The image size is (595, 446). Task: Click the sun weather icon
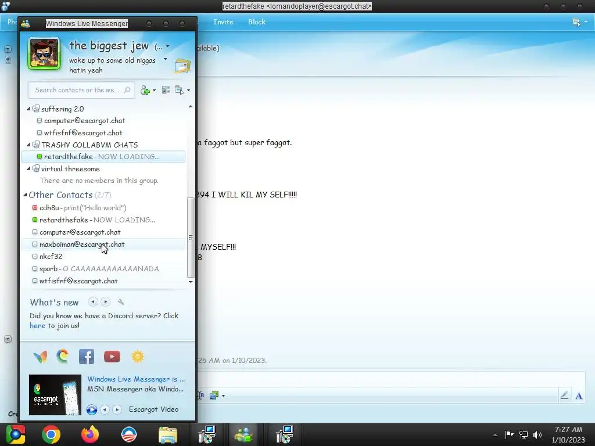(137, 357)
